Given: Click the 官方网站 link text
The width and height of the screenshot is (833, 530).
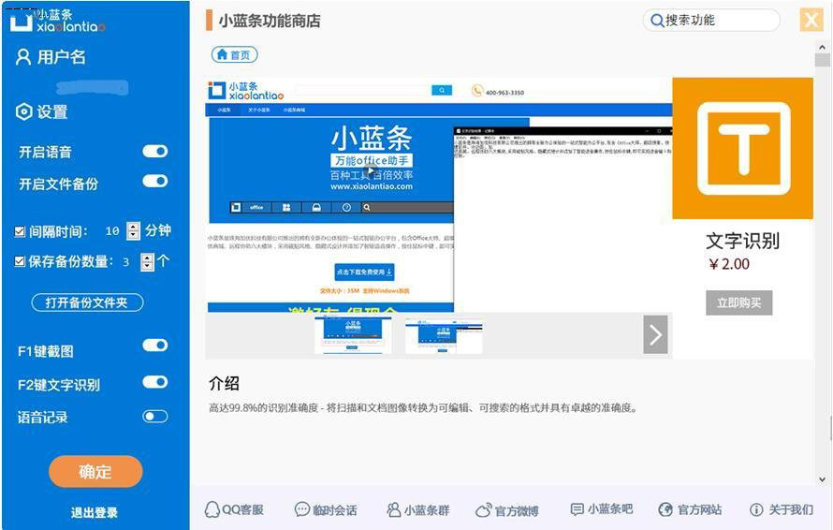Looking at the screenshot, I should tap(699, 509).
